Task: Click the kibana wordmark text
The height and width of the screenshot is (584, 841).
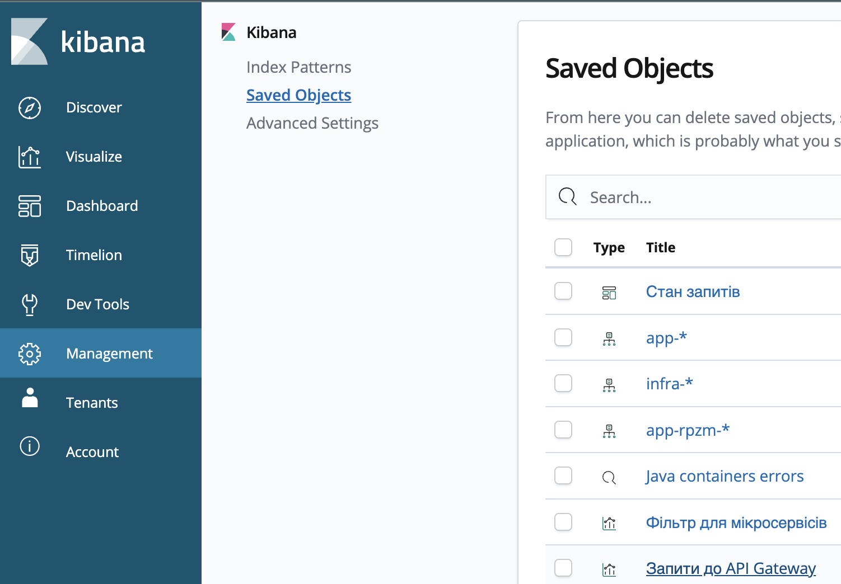Action: [x=102, y=41]
